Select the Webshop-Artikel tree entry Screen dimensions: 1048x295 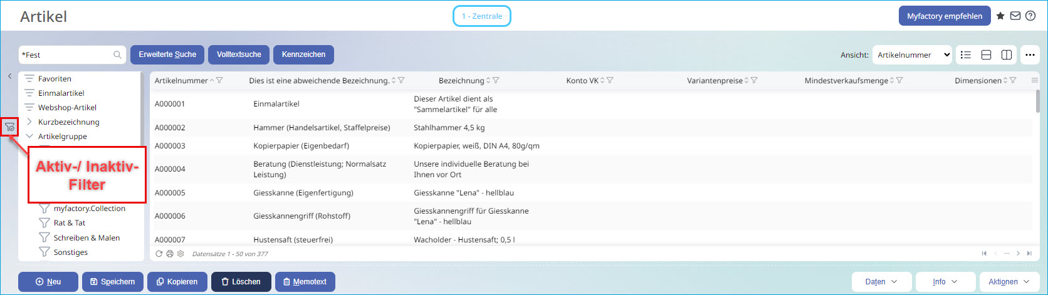67,108
